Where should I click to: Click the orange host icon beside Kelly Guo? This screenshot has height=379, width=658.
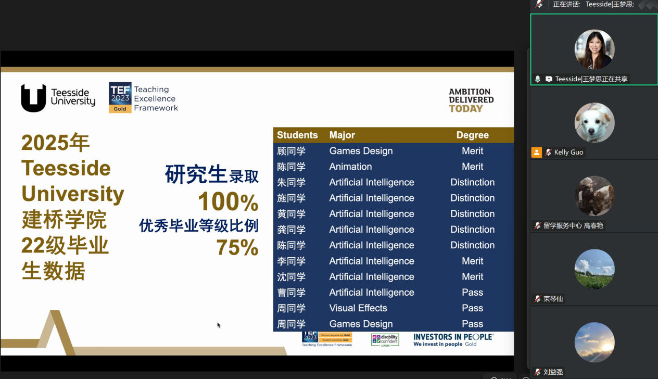coord(536,152)
